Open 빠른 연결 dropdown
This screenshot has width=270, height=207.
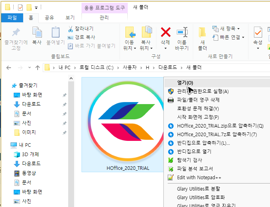(x=243, y=37)
